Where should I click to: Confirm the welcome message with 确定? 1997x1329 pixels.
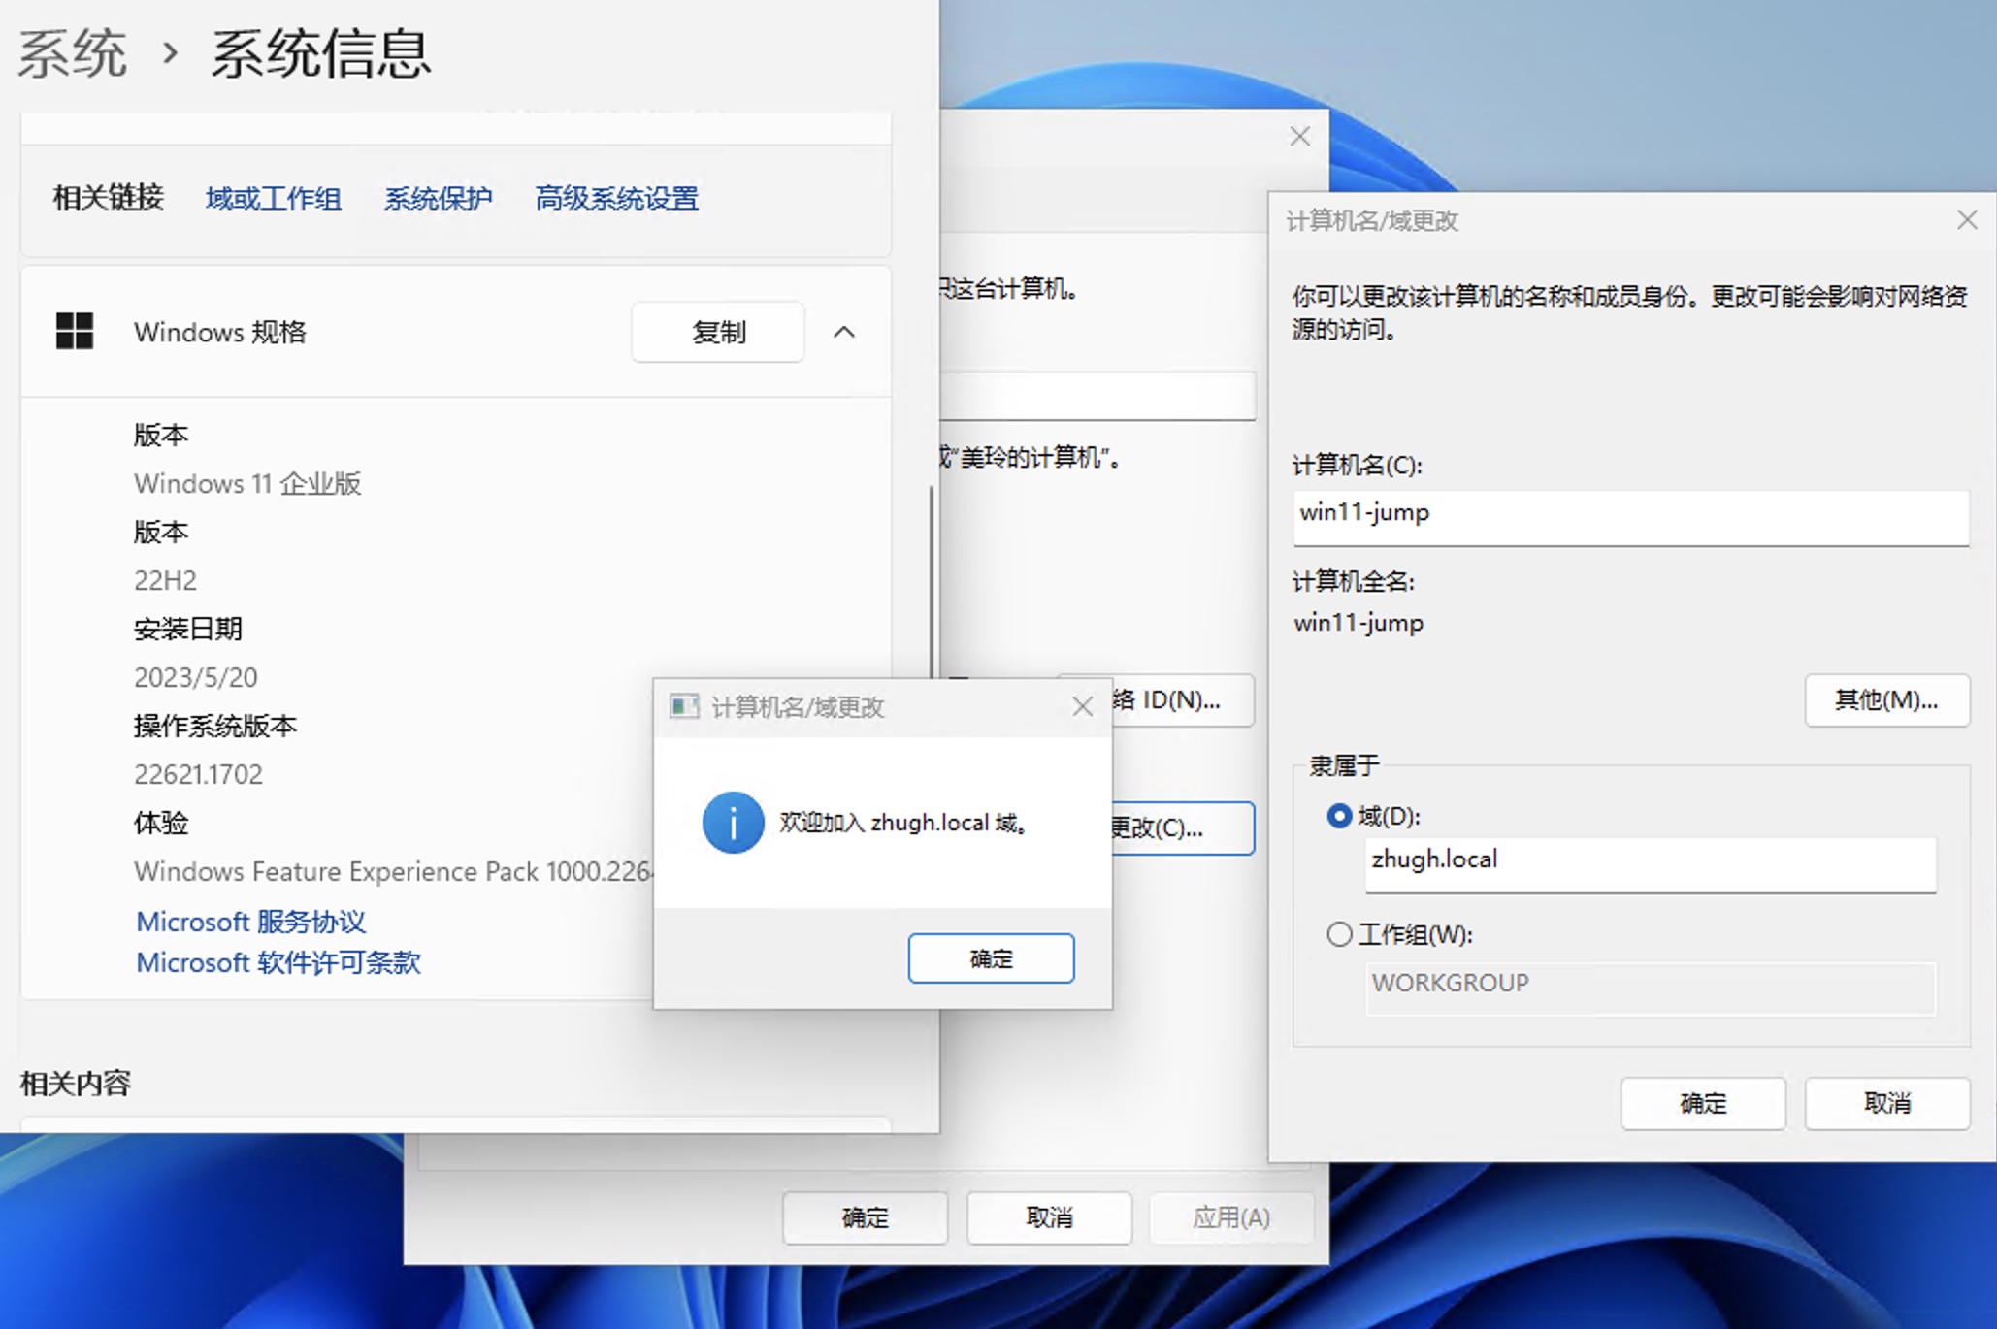tap(991, 958)
